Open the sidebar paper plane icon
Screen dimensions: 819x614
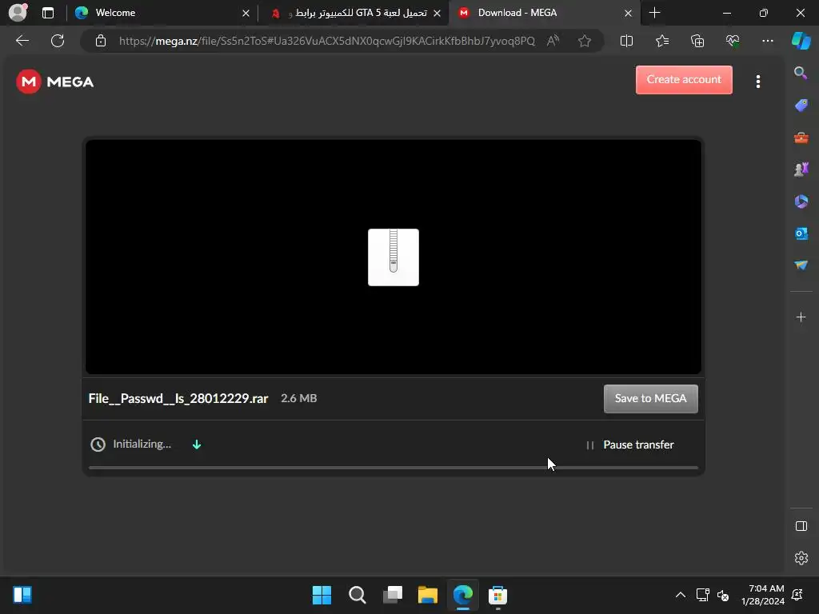click(x=801, y=265)
